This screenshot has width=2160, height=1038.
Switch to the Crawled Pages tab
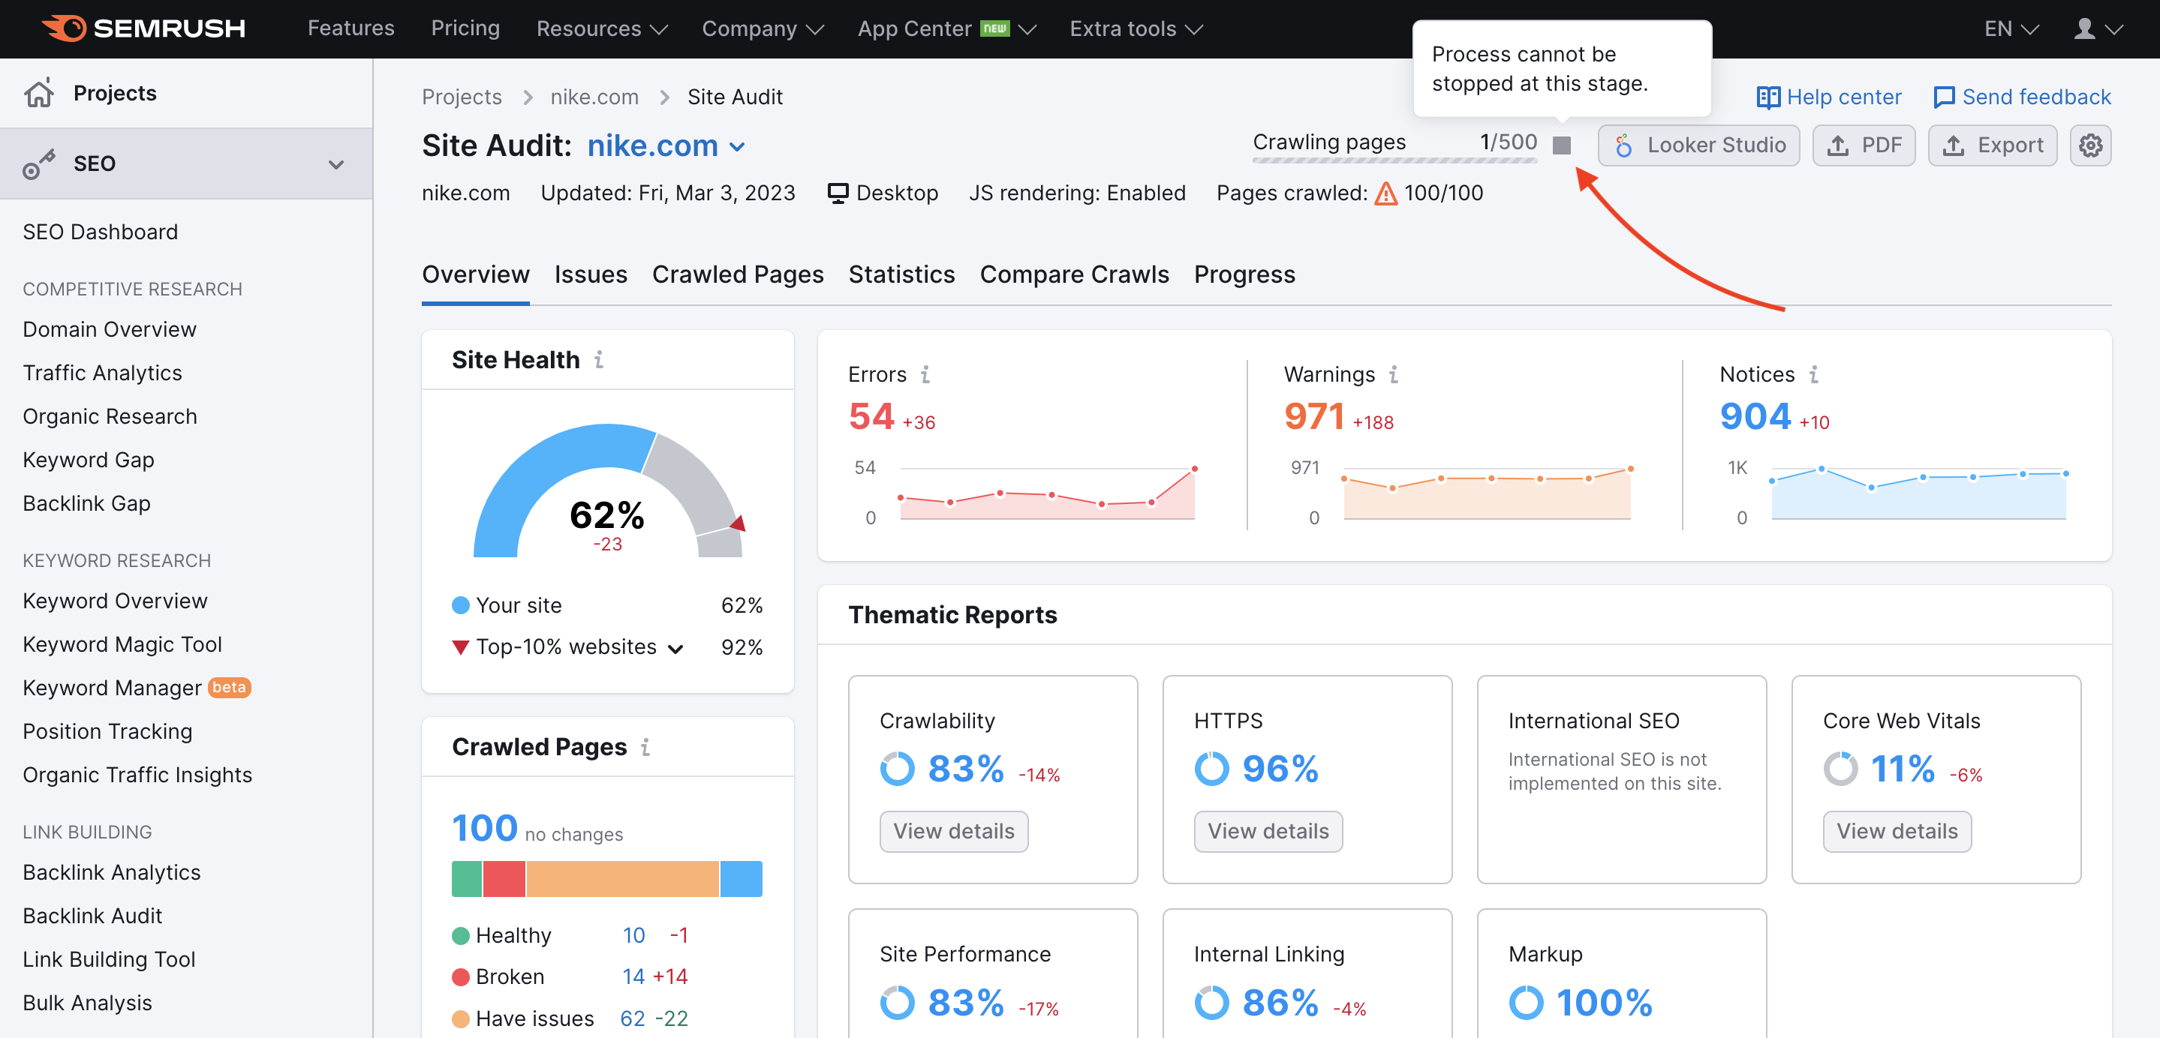737,274
